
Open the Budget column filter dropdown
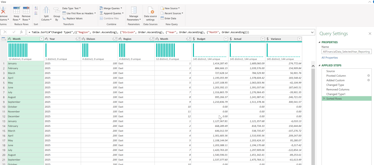click(226, 39)
